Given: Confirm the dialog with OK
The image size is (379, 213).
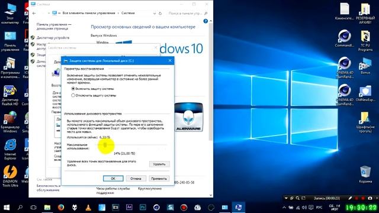Looking at the screenshot, I should (113, 179).
